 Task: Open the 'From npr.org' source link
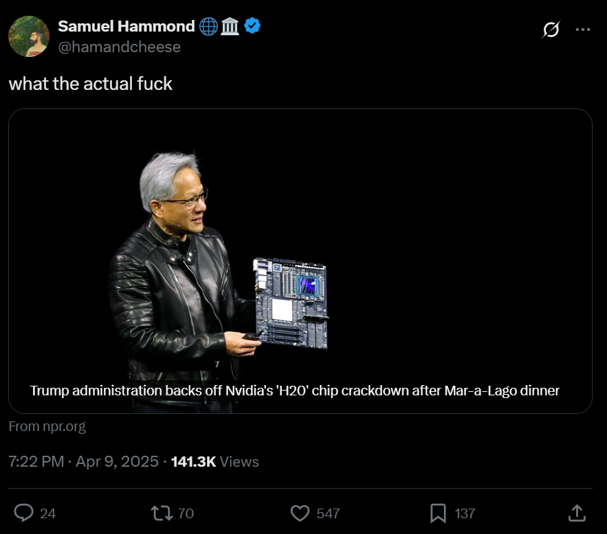tap(47, 426)
